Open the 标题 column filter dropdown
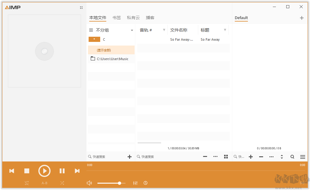 click(x=225, y=30)
